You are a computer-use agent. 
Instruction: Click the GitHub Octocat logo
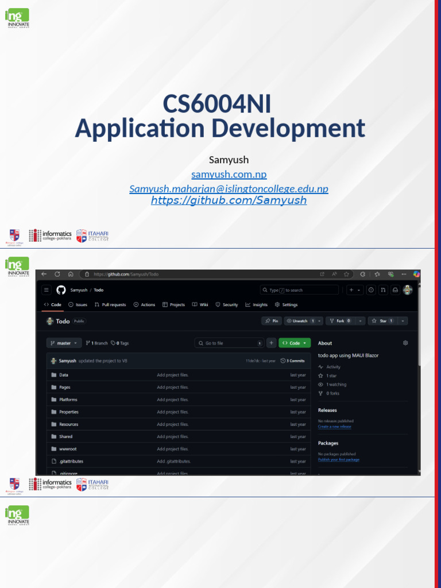(x=61, y=290)
